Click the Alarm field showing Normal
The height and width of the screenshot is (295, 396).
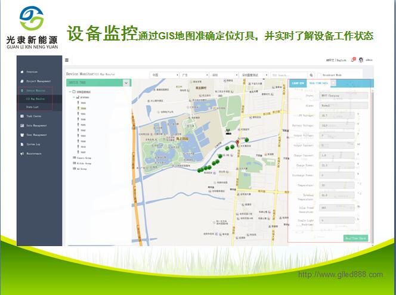[x=344, y=105]
